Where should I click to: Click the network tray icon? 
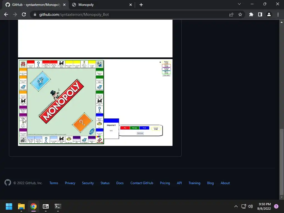pyautogui.click(x=244, y=206)
